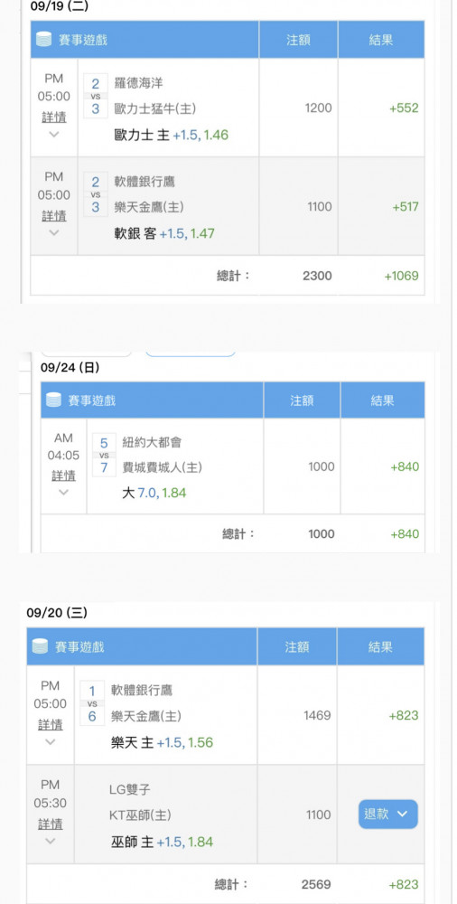Expand chevron under KT巫師 row details
Screen dimensions: 457x904
(51, 841)
